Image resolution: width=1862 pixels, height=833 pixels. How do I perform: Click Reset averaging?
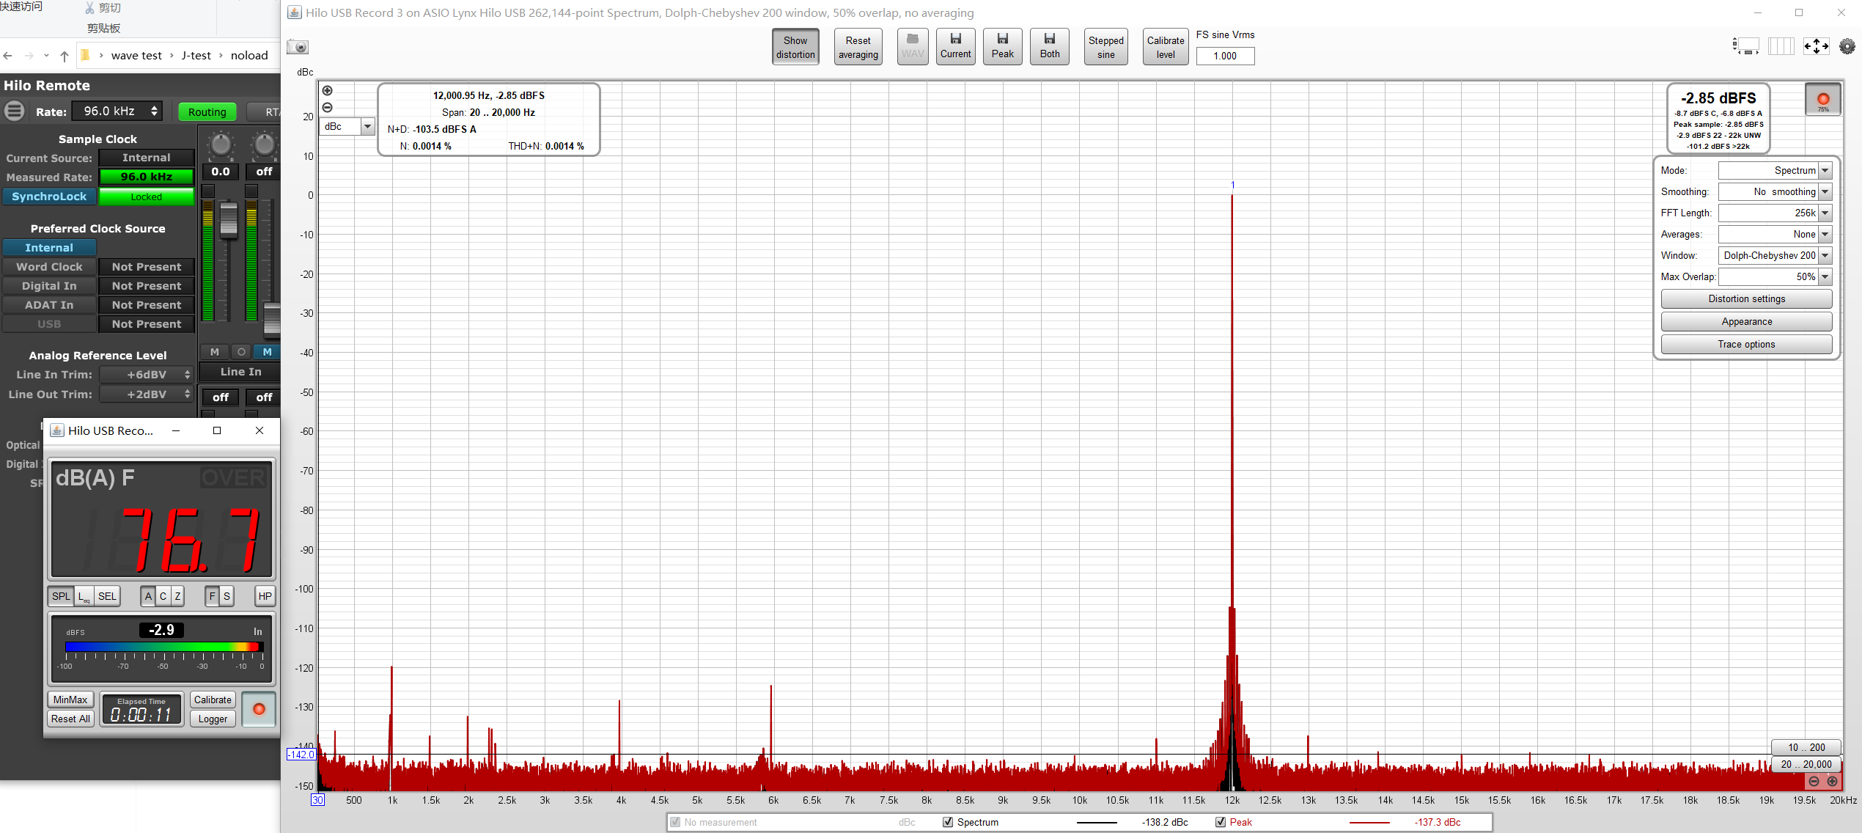coord(858,47)
